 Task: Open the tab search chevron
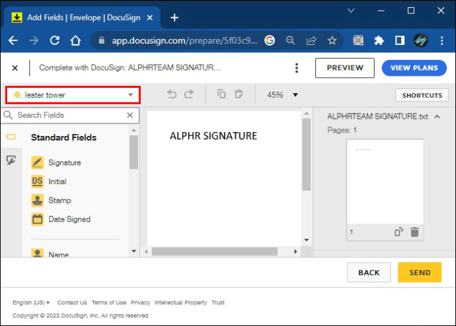coord(351,11)
